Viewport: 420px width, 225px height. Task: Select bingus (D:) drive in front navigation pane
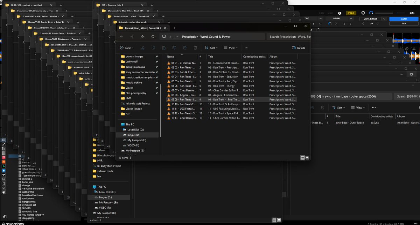click(x=134, y=135)
